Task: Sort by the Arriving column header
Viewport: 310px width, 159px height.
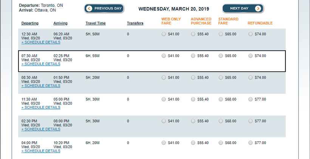Action: [60, 23]
